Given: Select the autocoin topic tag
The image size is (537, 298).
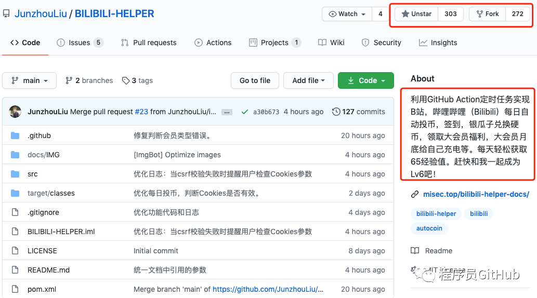Looking at the screenshot, I should (429, 228).
